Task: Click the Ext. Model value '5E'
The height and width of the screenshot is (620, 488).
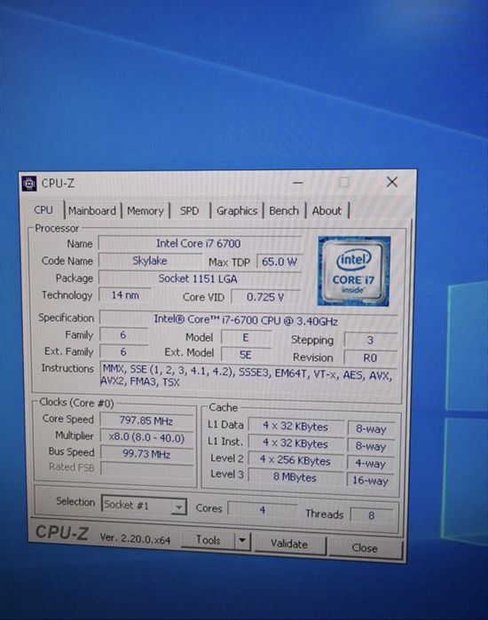Action: coord(246,355)
